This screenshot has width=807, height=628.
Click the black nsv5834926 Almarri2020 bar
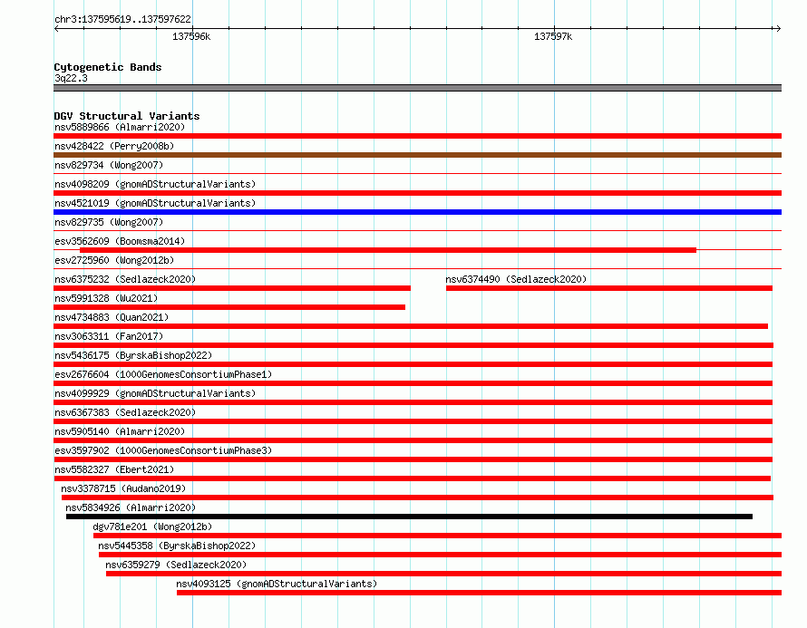[409, 517]
